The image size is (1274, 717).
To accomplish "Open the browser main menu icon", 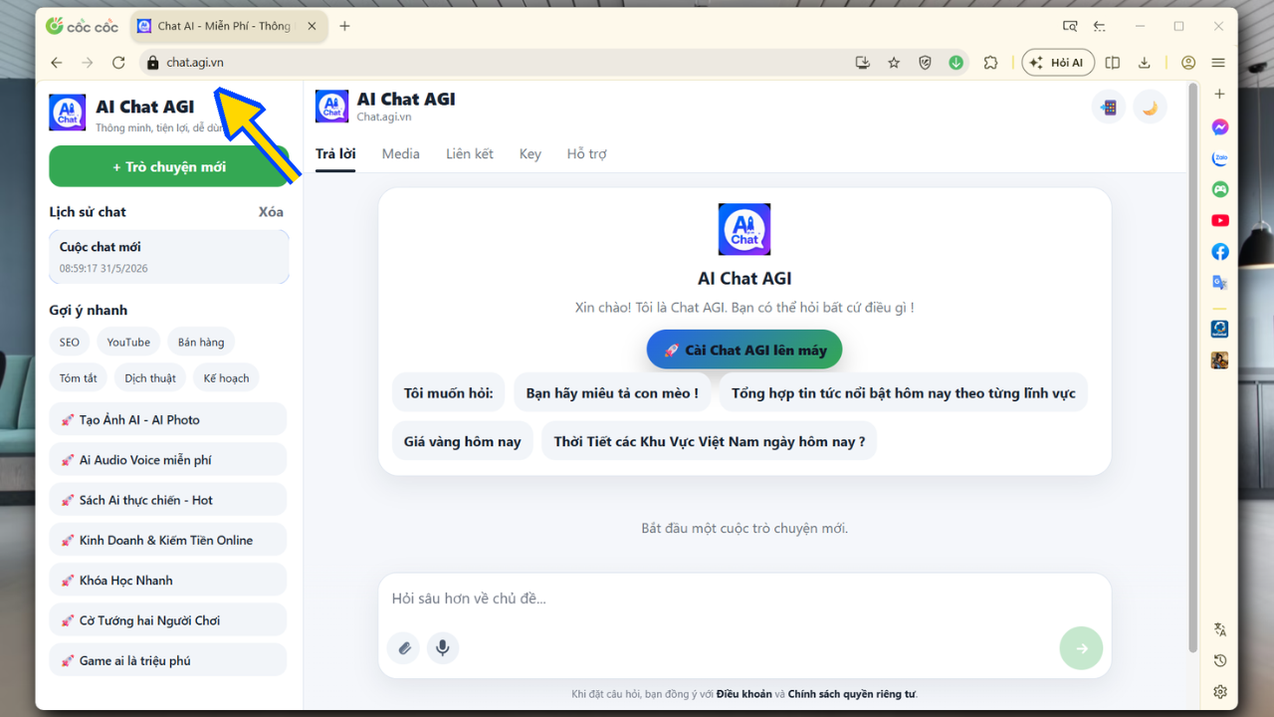I will [1218, 63].
